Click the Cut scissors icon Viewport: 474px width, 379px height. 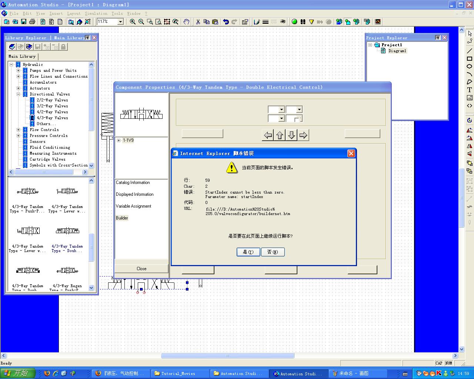[x=198, y=22]
